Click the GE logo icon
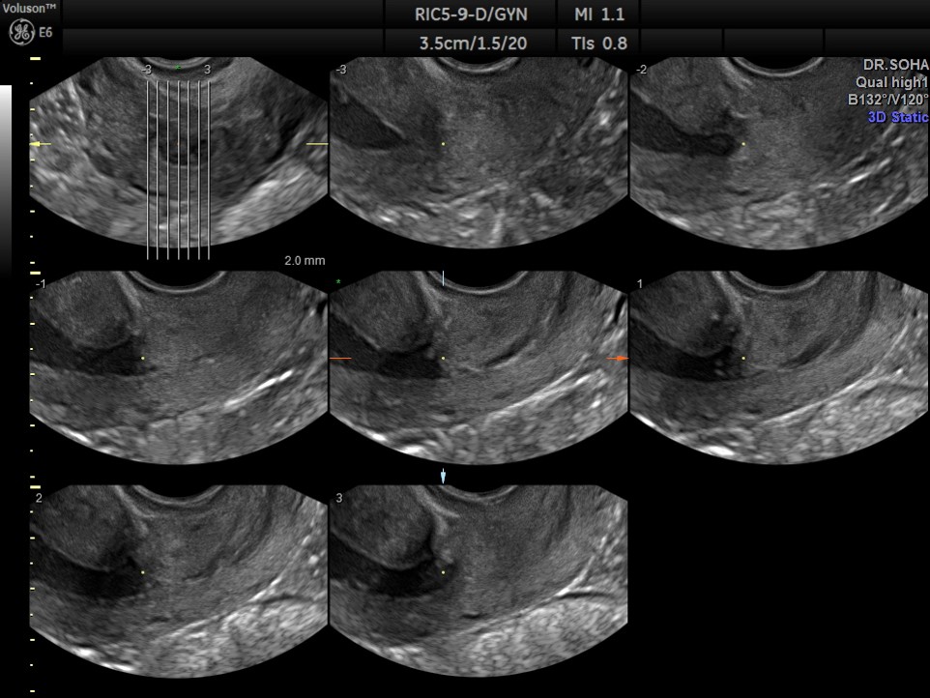The width and height of the screenshot is (930, 698). (x=20, y=32)
